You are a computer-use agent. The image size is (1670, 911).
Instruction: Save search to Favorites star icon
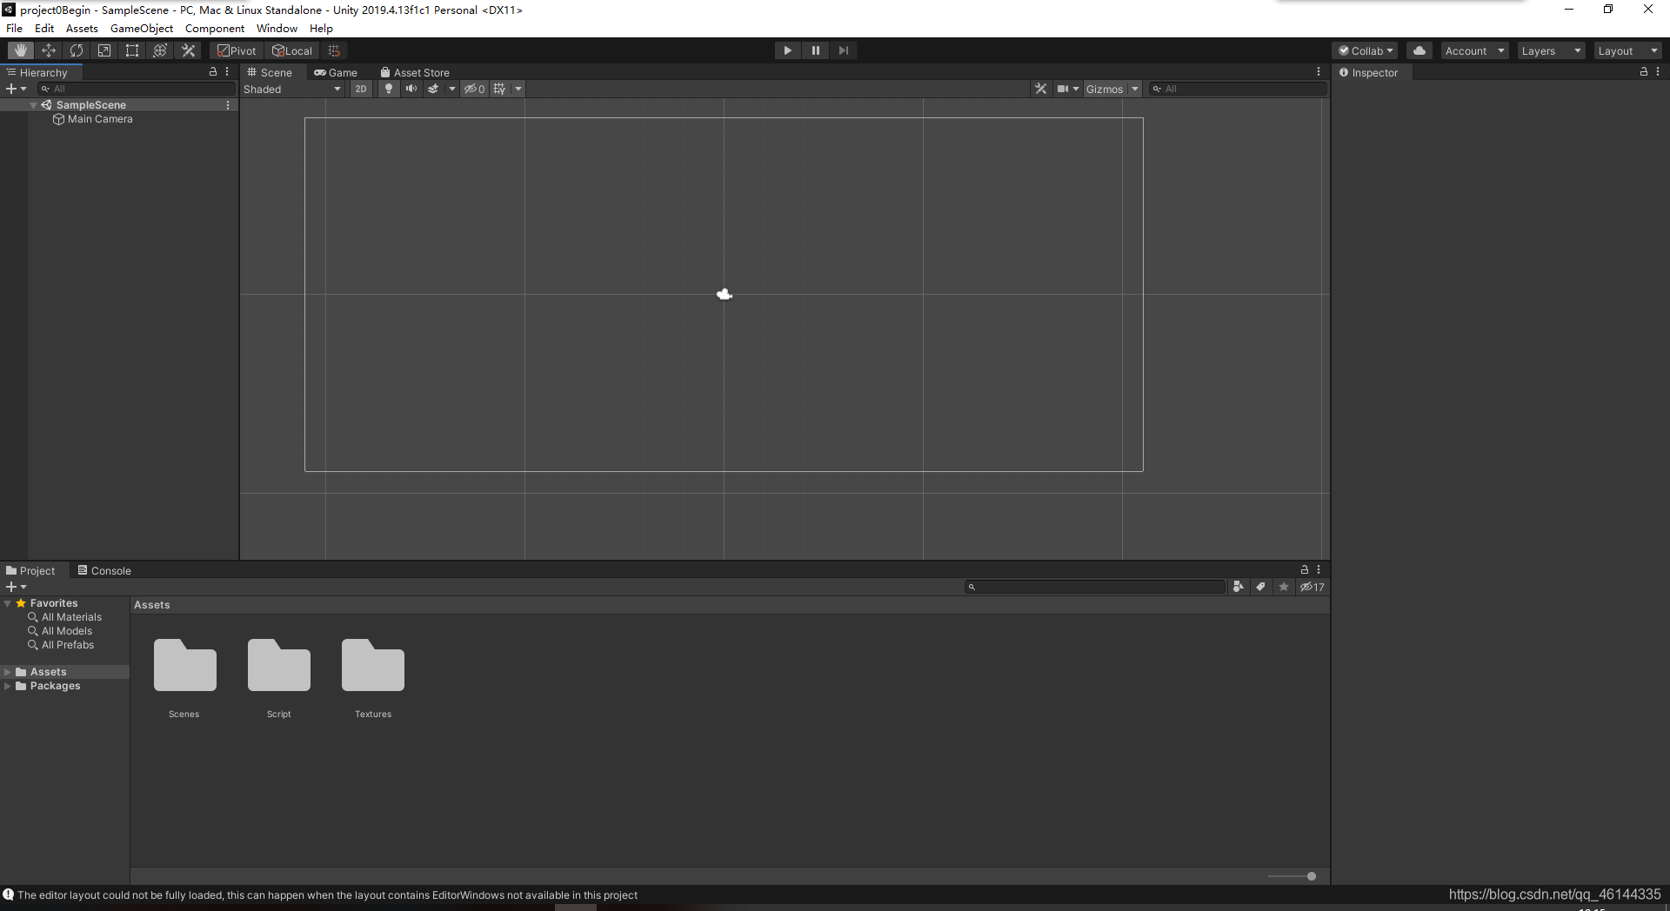pyautogui.click(x=1284, y=587)
